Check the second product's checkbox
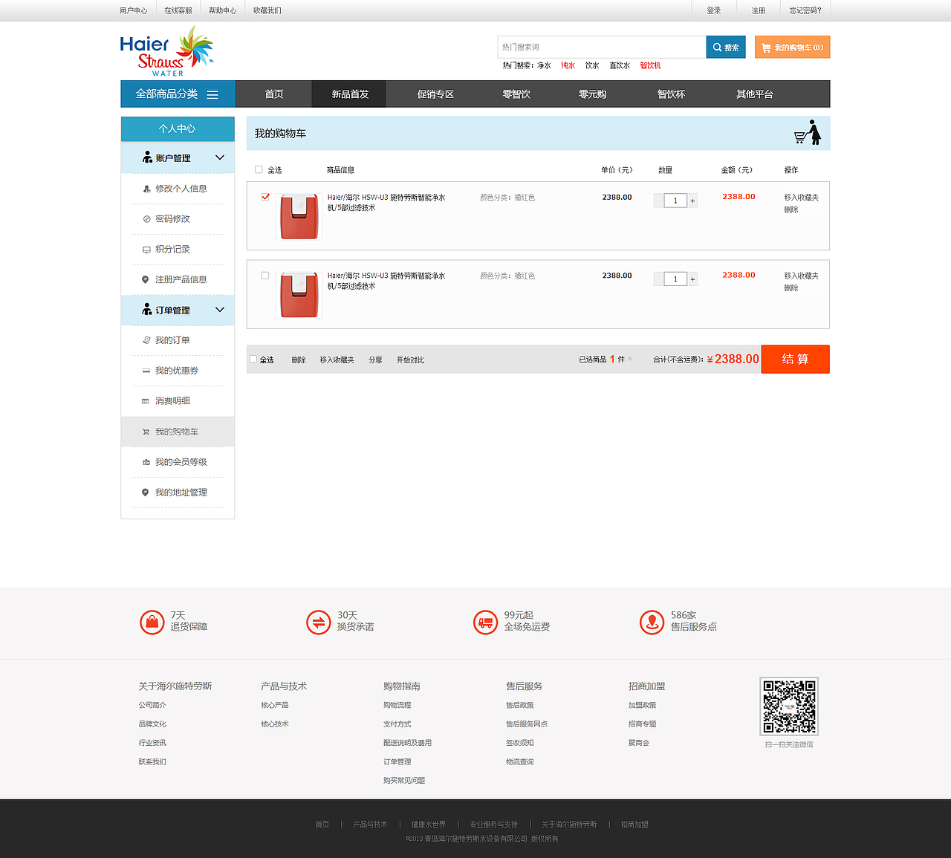 [x=265, y=276]
